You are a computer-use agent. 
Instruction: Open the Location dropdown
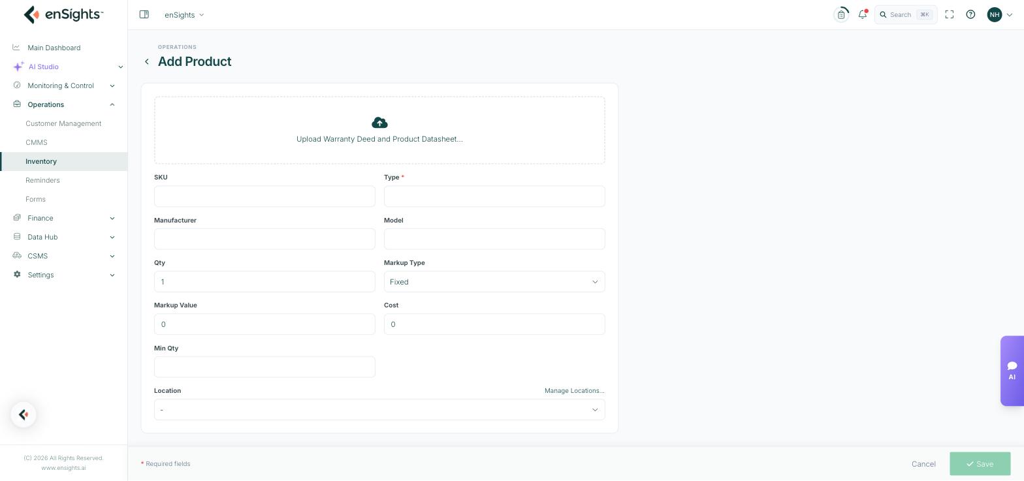(x=379, y=410)
